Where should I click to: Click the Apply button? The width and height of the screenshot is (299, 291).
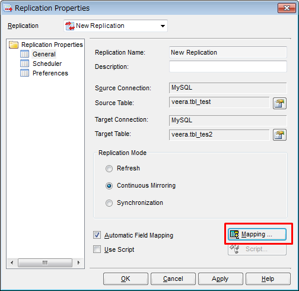pyautogui.click(x=221, y=279)
